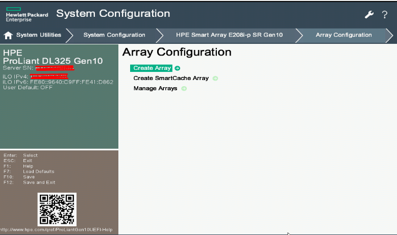This screenshot has width=397, height=235.
Task: Select the Create Array option
Action: pyautogui.click(x=152, y=68)
